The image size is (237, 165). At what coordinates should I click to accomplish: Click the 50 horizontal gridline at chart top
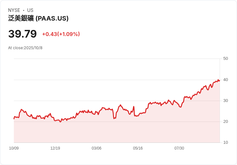[116, 59]
